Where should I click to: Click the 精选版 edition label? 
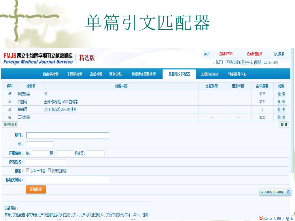pos(87,58)
